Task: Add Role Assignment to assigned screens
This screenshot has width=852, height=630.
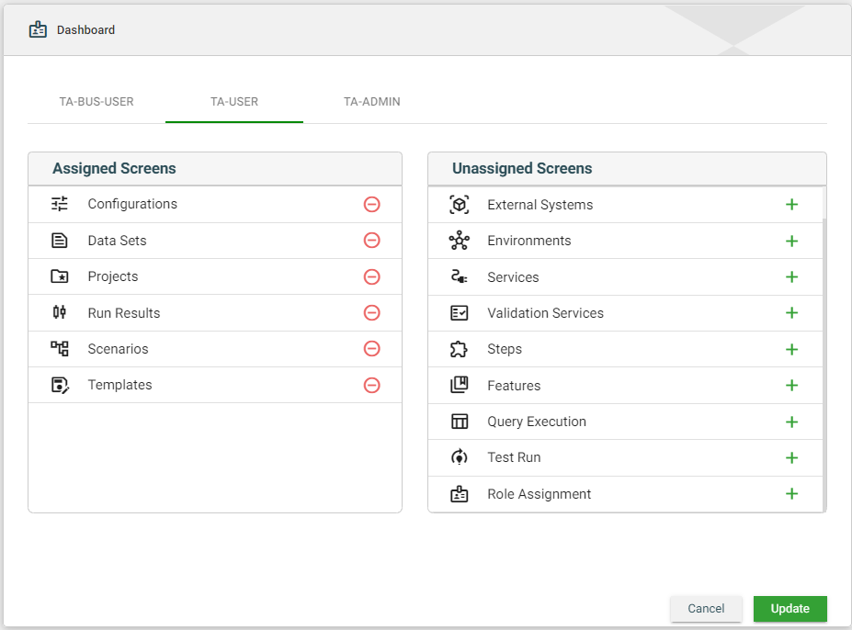Action: (x=791, y=494)
